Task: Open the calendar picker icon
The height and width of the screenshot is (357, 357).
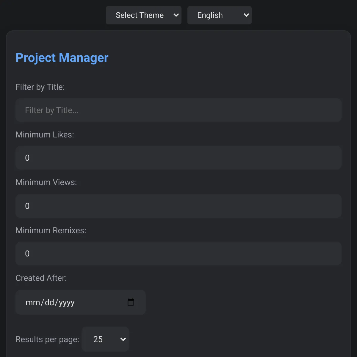Action: pos(131,302)
